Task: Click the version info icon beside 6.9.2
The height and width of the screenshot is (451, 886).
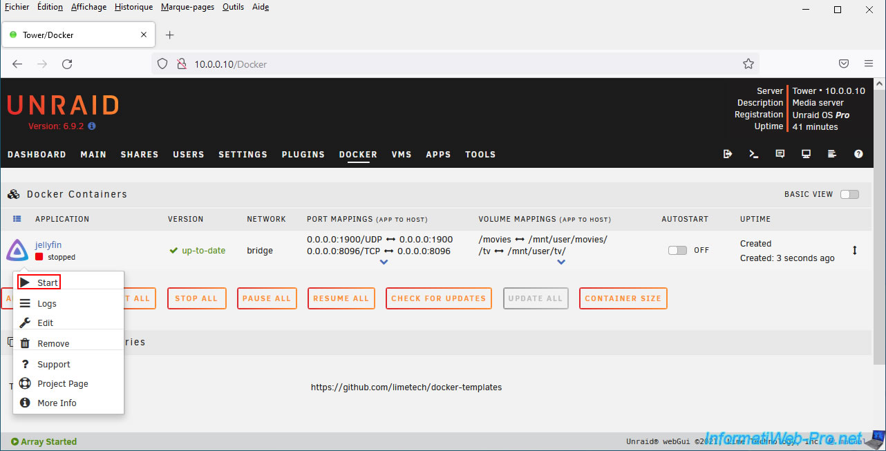Action: [92, 126]
